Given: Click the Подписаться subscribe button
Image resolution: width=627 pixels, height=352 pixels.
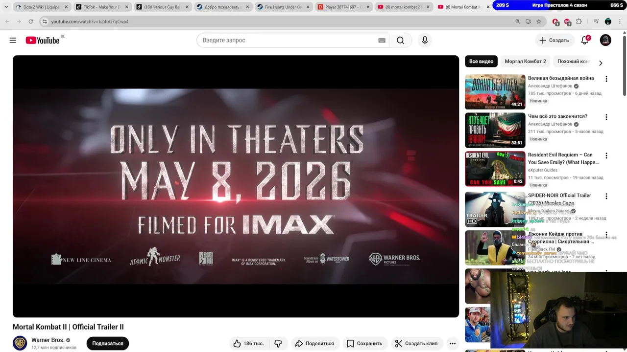Looking at the screenshot, I should click(x=108, y=343).
